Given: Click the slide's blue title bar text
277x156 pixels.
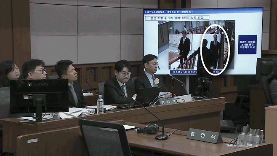Looking at the screenshot, I should [169, 12].
